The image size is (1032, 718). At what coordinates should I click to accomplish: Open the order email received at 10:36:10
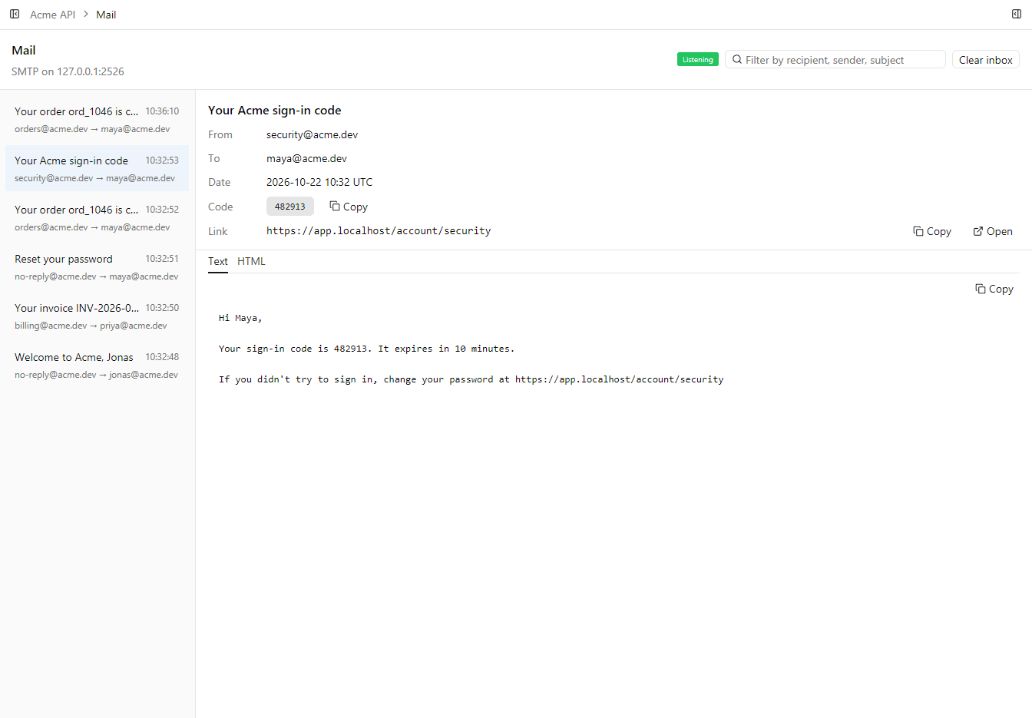(x=97, y=120)
